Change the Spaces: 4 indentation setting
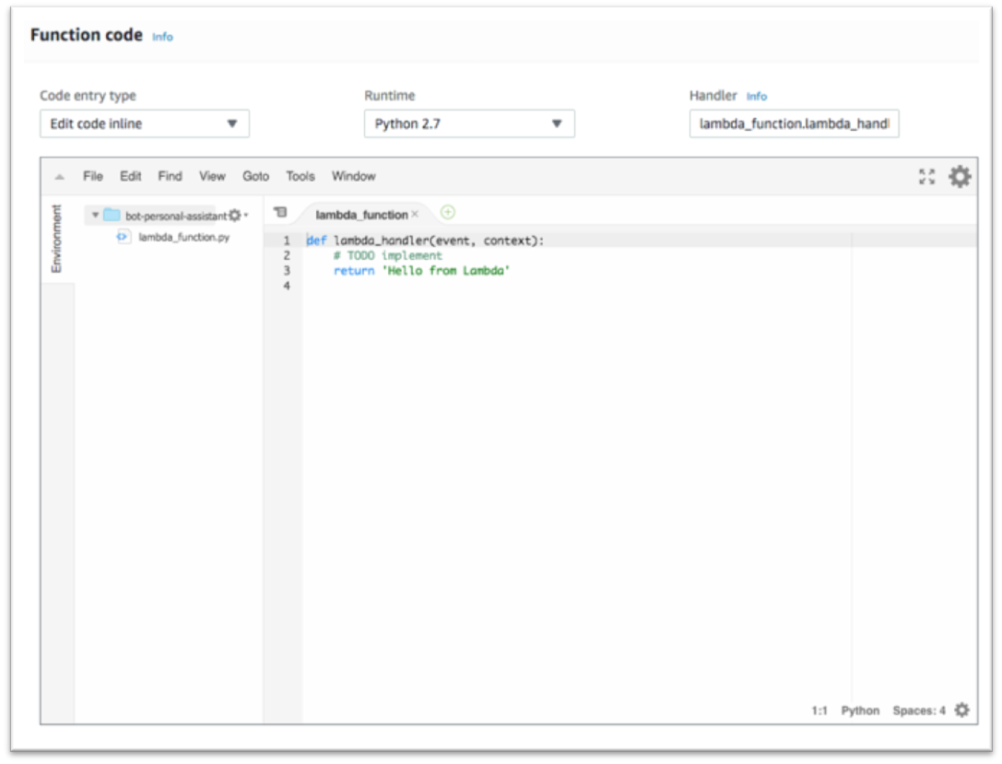The height and width of the screenshot is (764, 1002). point(919,711)
